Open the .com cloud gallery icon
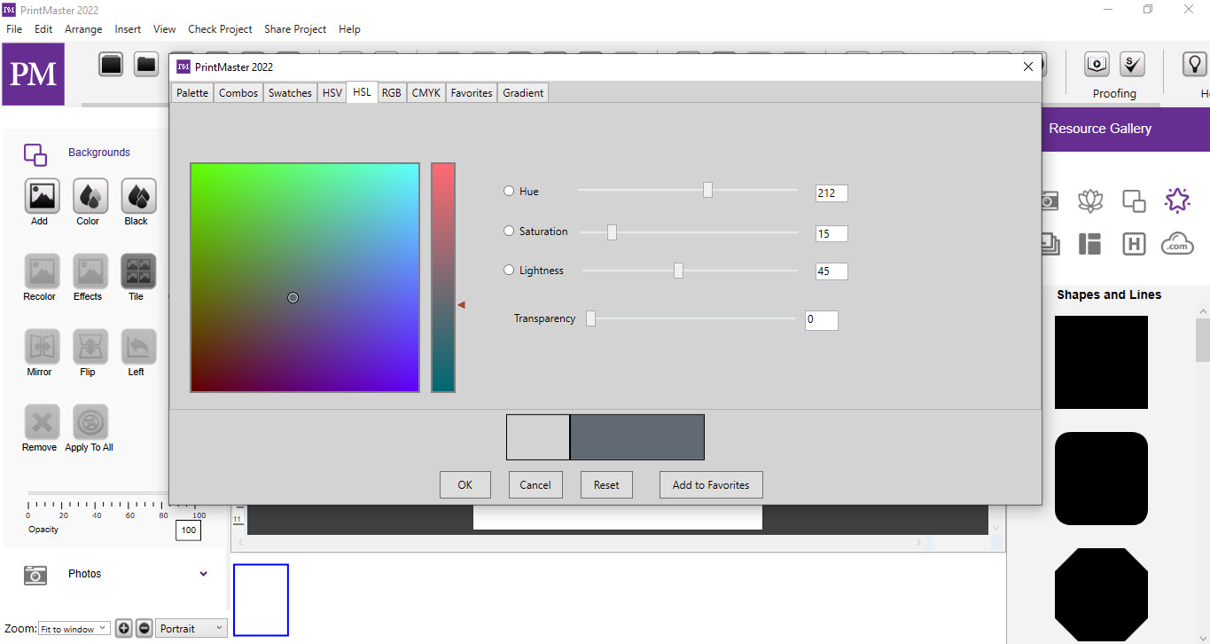The width and height of the screenshot is (1210, 644). coord(1177,243)
